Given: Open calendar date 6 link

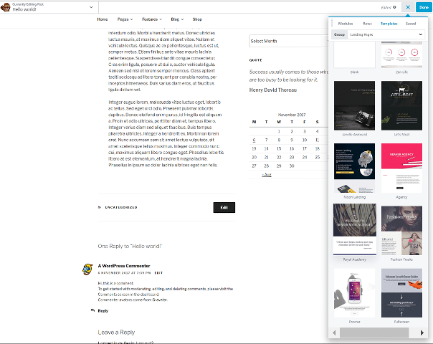Looking at the screenshot, I should (254, 140).
